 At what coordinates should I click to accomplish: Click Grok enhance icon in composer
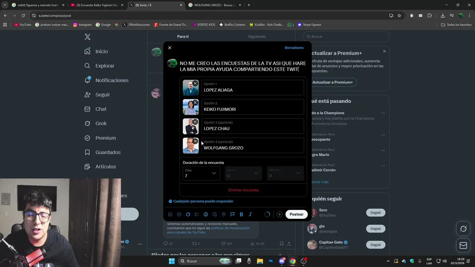coord(188,214)
